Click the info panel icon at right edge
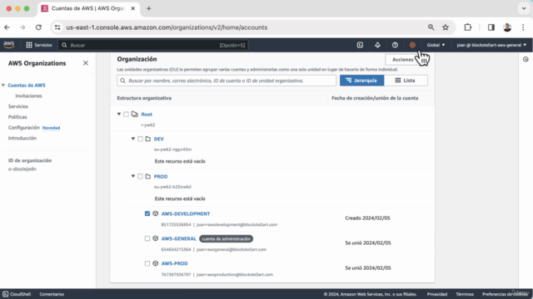The image size is (533, 299). point(526,59)
